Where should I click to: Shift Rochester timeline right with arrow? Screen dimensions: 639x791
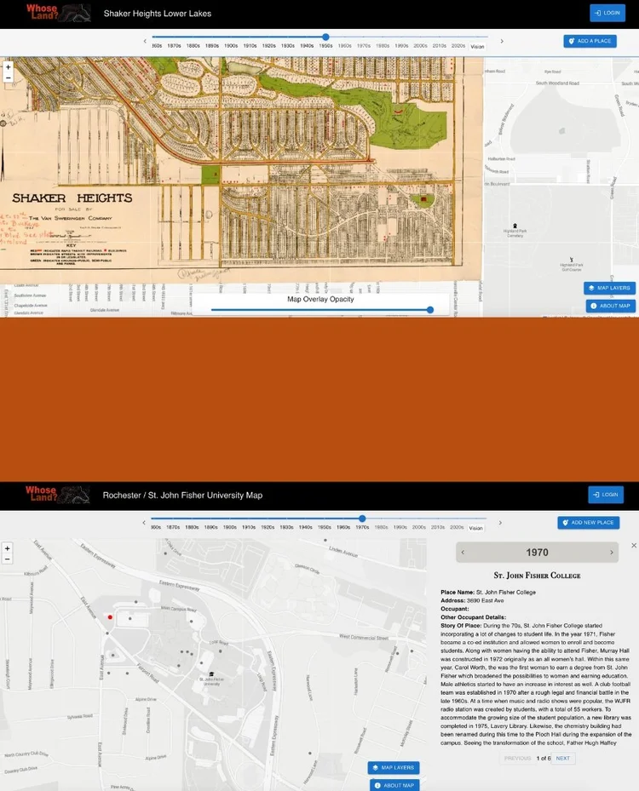500,523
